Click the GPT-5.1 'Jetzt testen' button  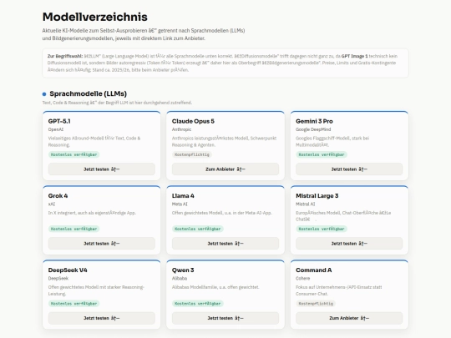102,169
